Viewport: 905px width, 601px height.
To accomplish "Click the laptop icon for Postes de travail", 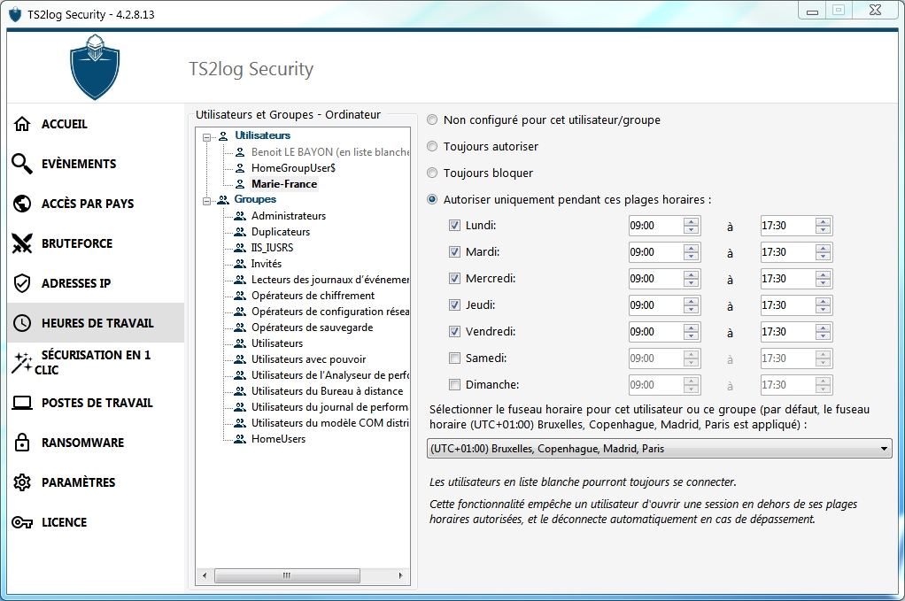I will click(22, 403).
